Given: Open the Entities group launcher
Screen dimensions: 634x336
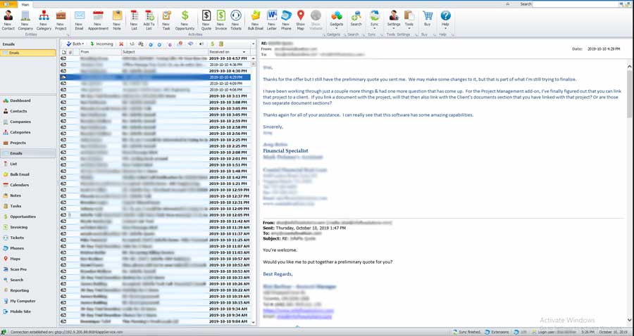Looking at the screenshot, I should point(68,34).
